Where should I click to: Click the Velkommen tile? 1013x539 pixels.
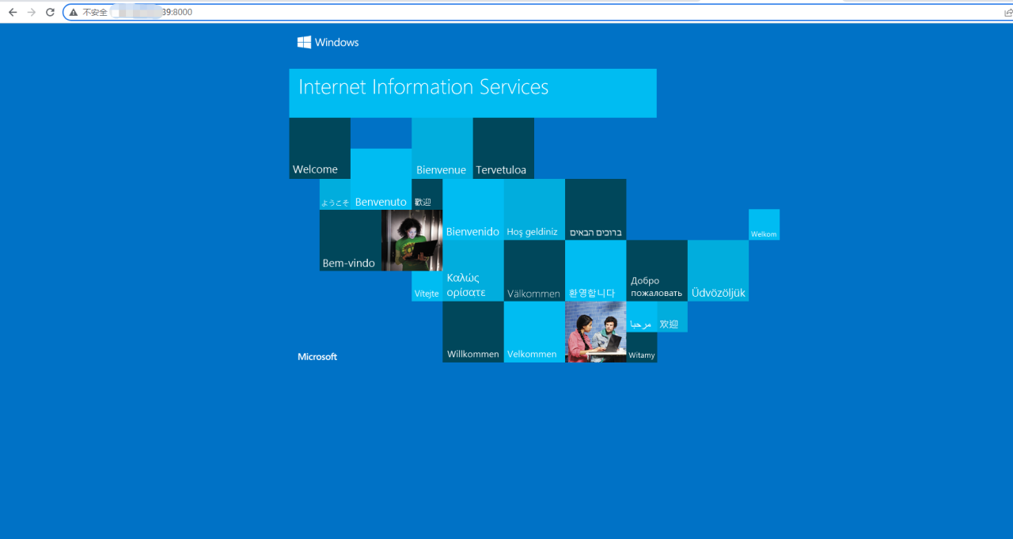pos(534,332)
